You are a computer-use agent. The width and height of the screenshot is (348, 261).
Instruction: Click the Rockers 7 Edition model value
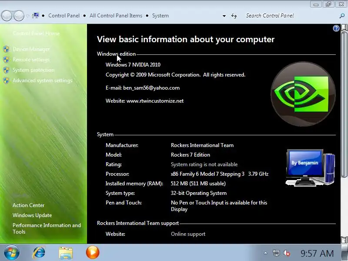[x=191, y=155]
